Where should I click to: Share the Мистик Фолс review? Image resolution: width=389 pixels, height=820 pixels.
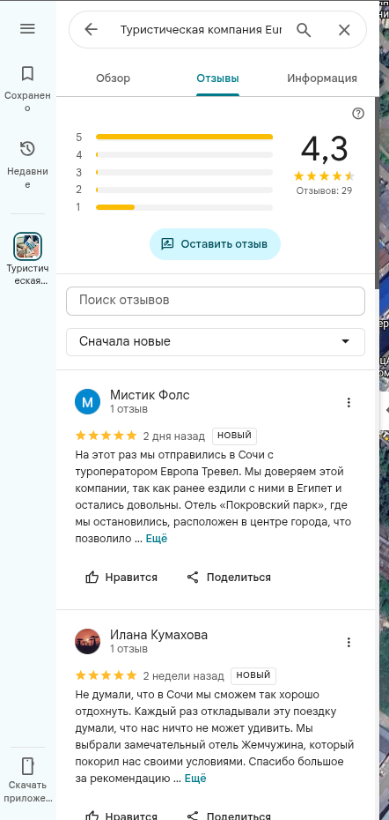tap(229, 578)
